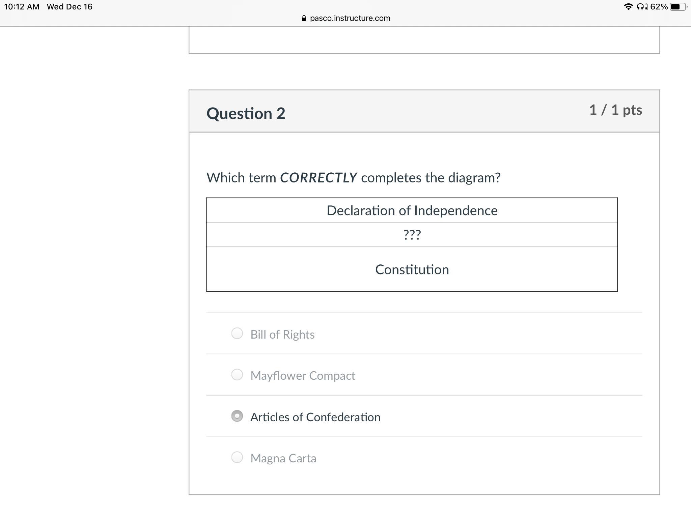Select the Bill of Rights radio button
The width and height of the screenshot is (691, 518).
(x=237, y=334)
